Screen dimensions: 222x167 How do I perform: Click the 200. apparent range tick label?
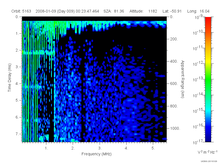point(174,39)
